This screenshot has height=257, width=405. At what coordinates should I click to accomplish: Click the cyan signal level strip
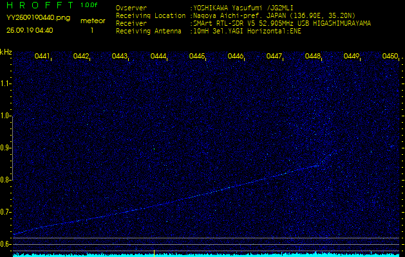[x=202, y=254]
